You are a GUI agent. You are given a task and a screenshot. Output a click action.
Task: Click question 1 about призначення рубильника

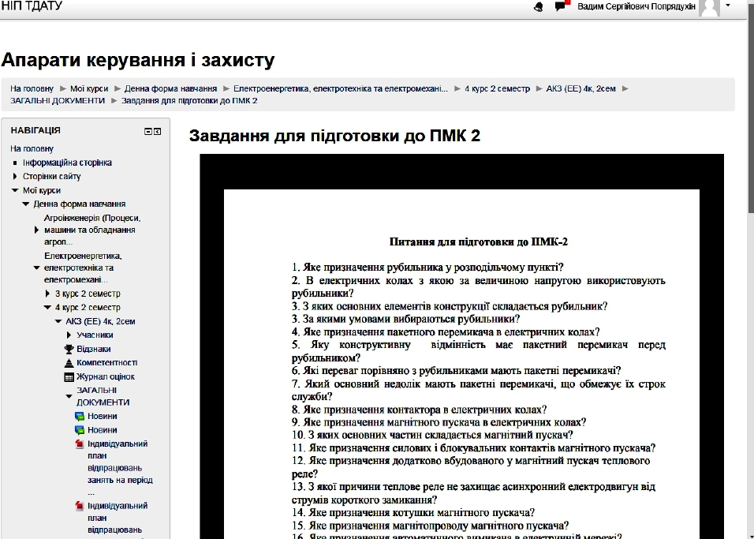[427, 268]
